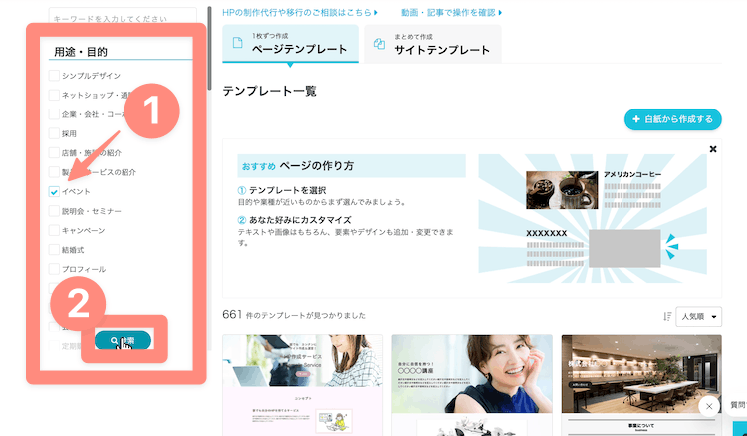Open the 人気順 sort dropdown

point(698,317)
